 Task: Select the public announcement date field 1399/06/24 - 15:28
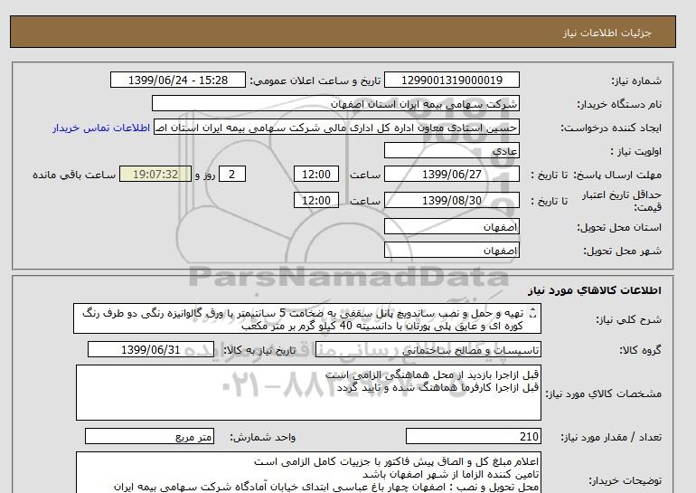tap(177, 80)
